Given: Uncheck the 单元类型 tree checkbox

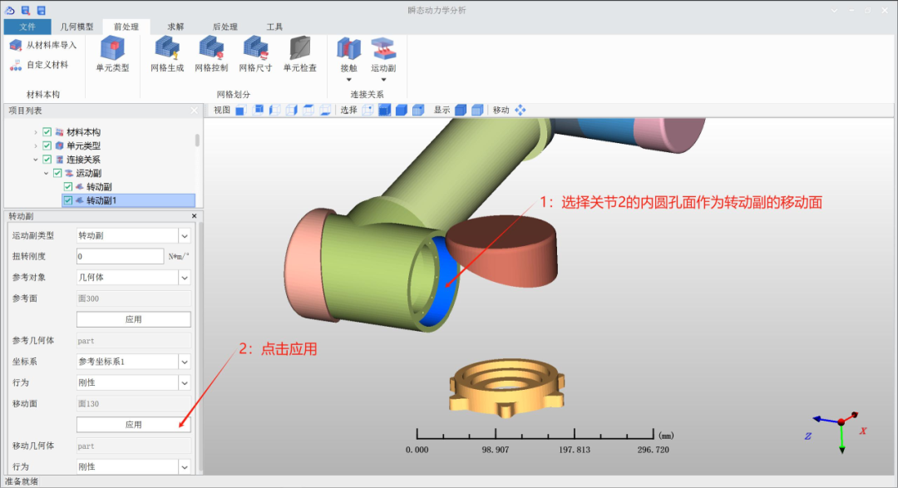Looking at the screenshot, I should (x=47, y=145).
